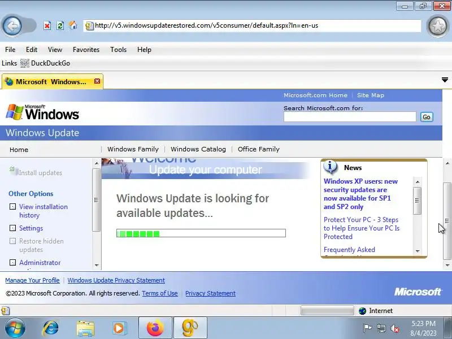Open the Tools menu
This screenshot has height=339, width=452.
tap(118, 50)
